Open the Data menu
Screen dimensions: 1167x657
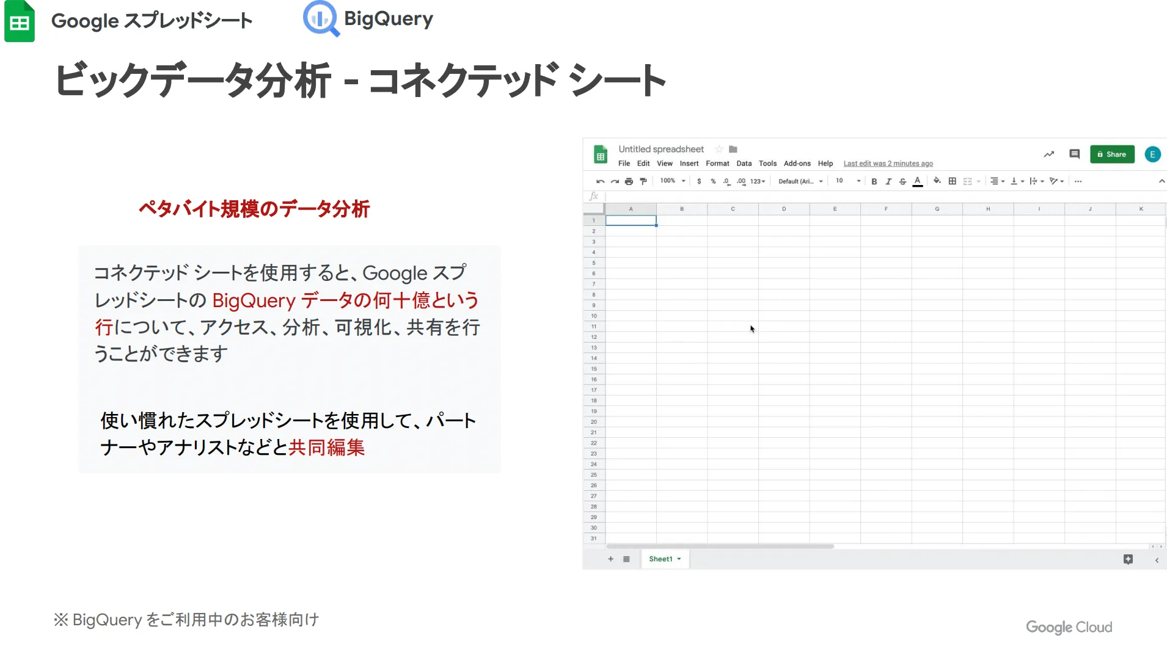click(x=744, y=164)
